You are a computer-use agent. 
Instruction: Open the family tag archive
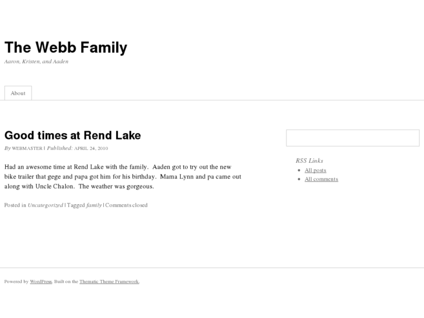click(x=94, y=205)
